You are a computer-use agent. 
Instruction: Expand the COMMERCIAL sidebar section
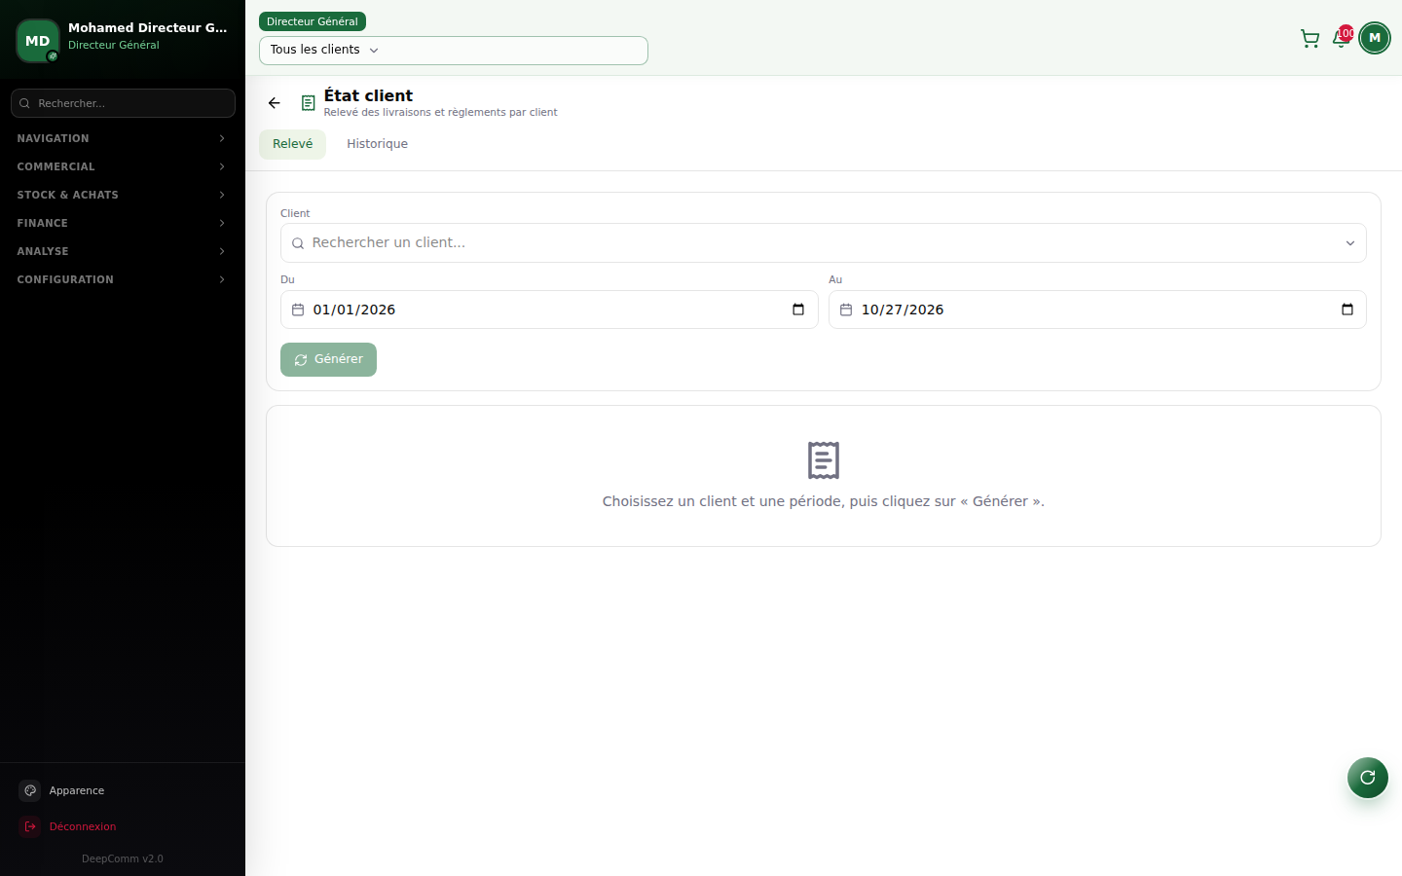pyautogui.click(x=123, y=166)
